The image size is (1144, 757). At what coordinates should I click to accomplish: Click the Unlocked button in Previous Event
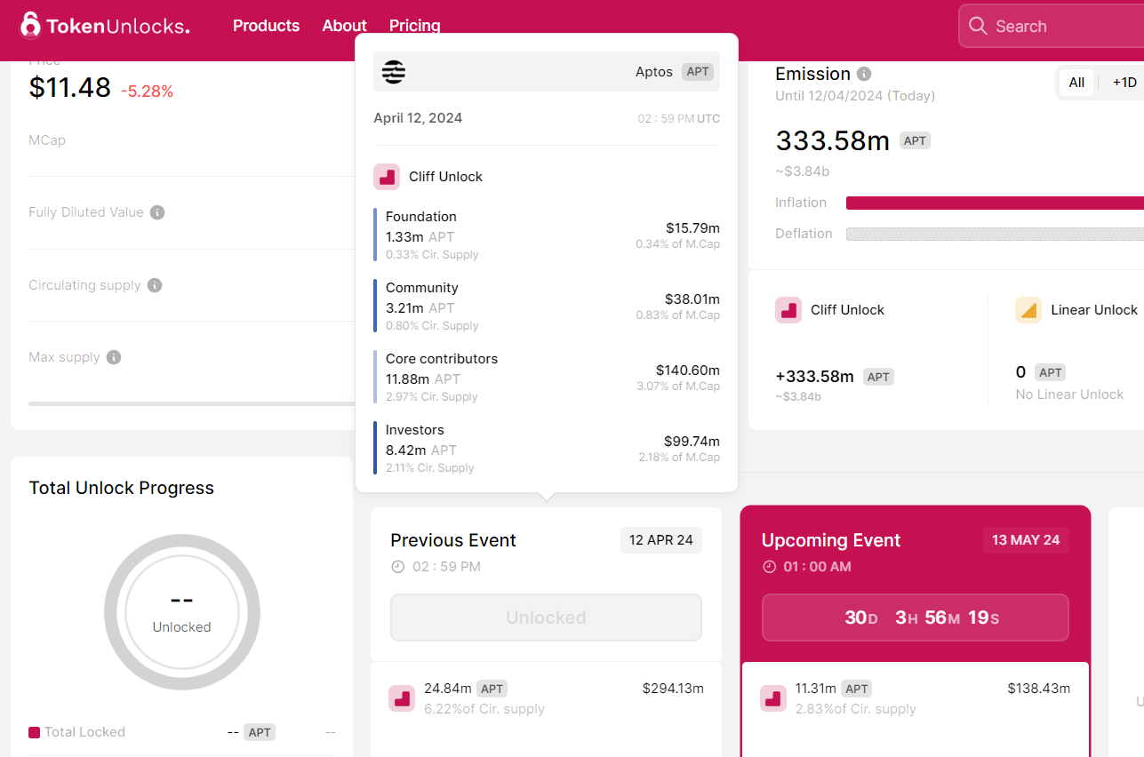pyautogui.click(x=546, y=618)
